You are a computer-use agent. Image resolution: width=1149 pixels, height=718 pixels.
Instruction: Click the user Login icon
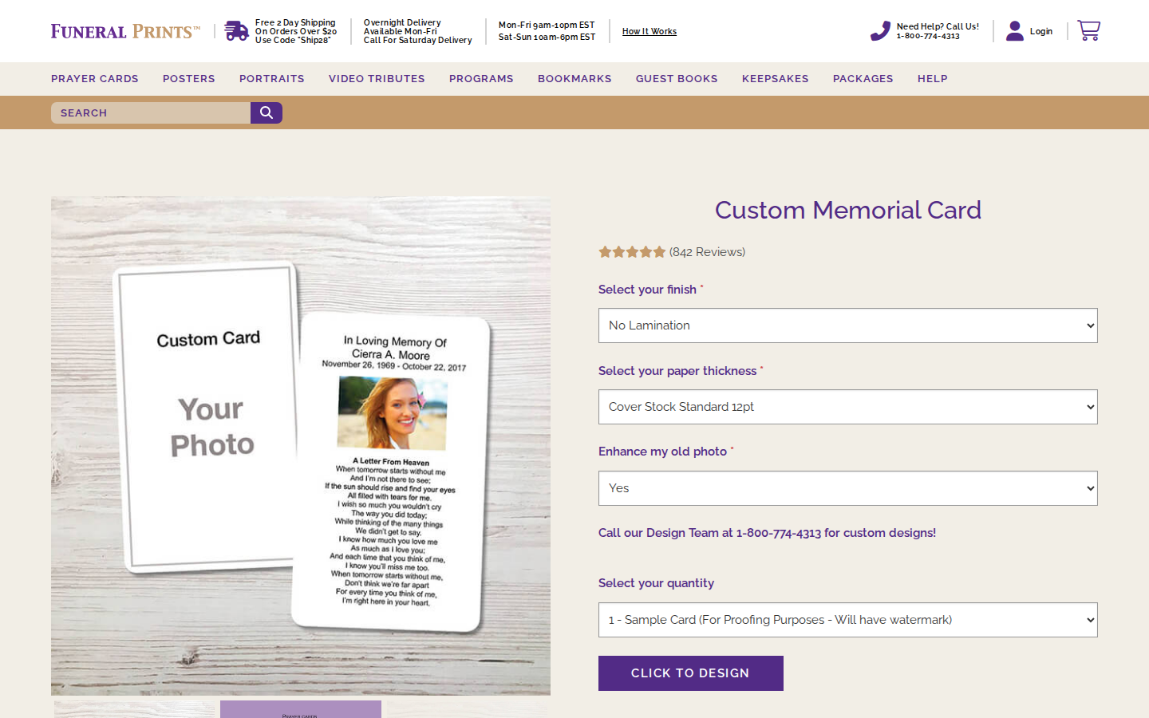(x=1014, y=31)
